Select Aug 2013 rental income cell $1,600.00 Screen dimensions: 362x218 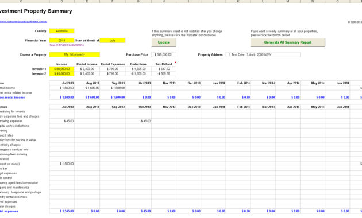click(87, 88)
